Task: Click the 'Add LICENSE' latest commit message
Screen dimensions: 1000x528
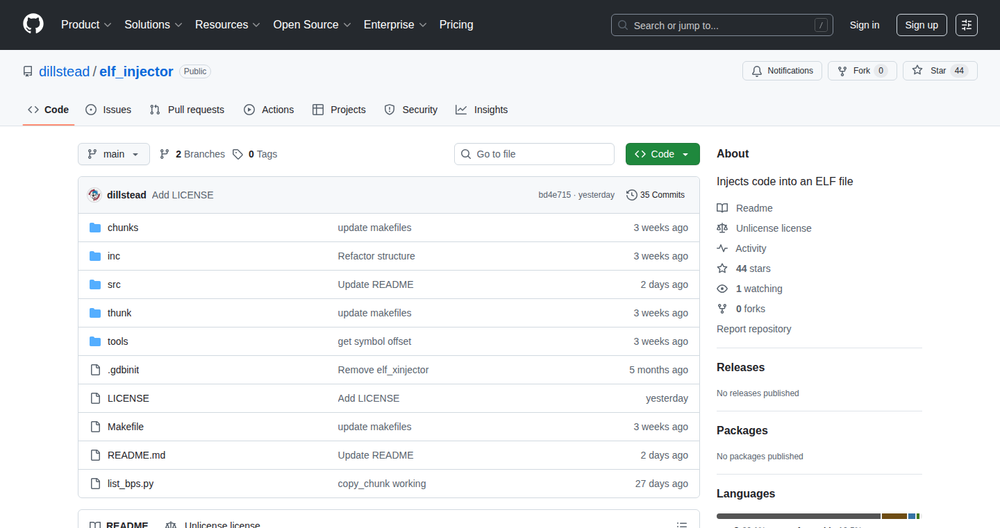Action: [183, 195]
